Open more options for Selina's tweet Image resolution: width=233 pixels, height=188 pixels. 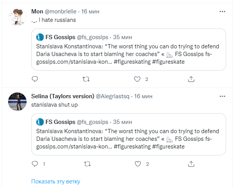click(222, 96)
